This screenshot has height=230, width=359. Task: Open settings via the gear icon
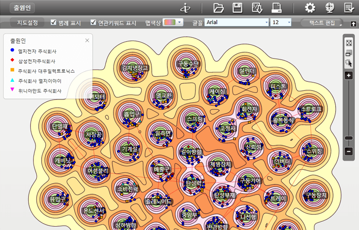coord(310,7)
